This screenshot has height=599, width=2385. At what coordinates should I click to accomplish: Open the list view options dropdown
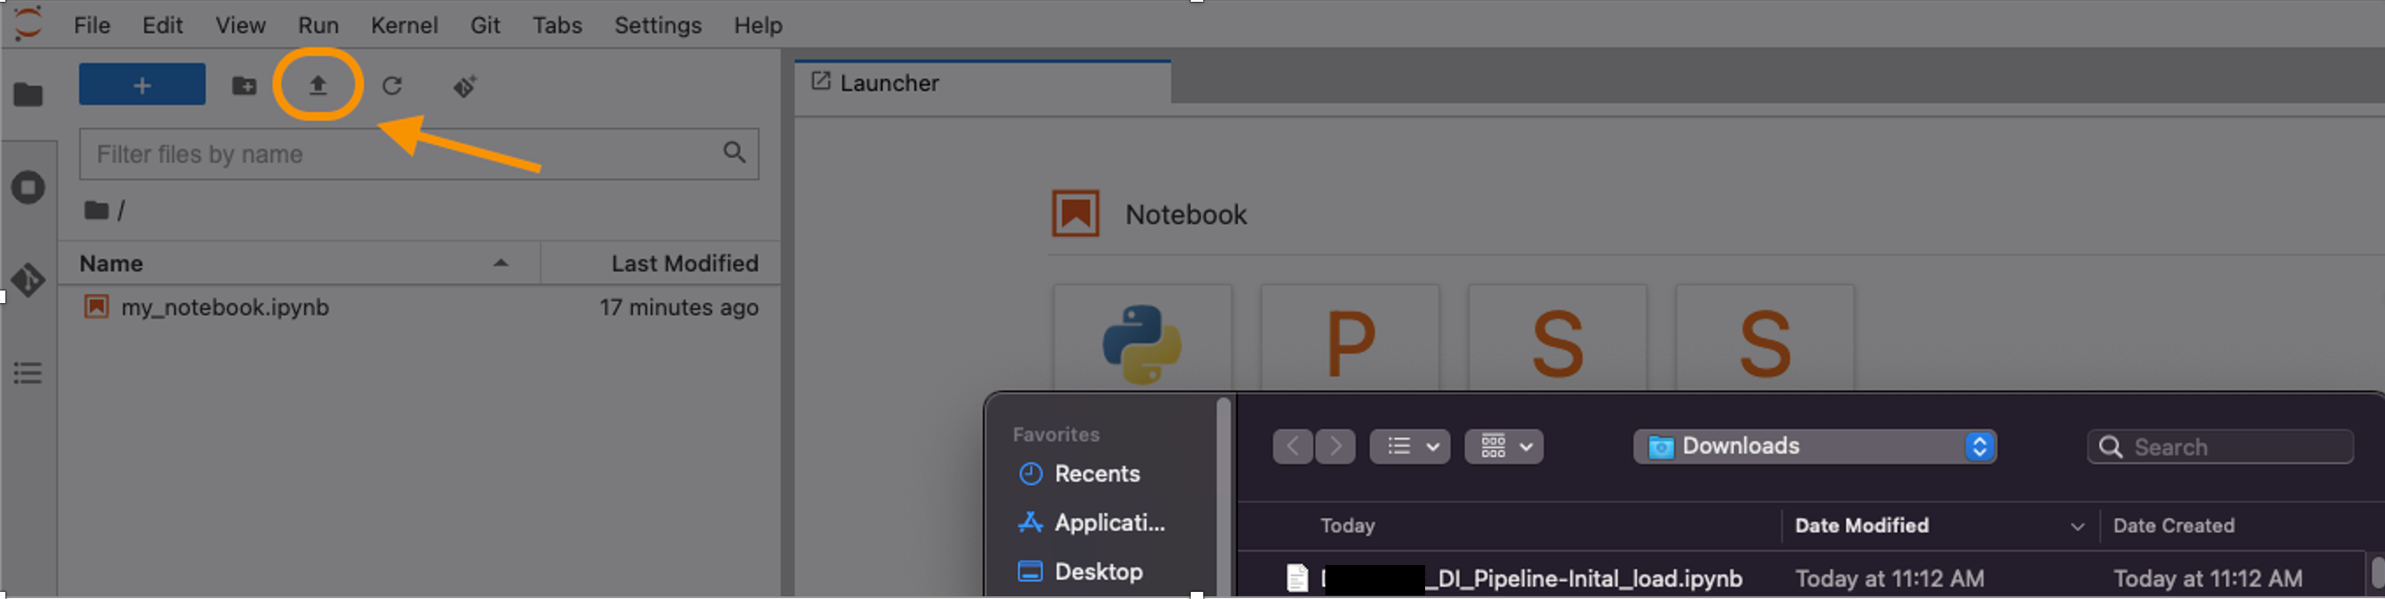tap(1410, 447)
